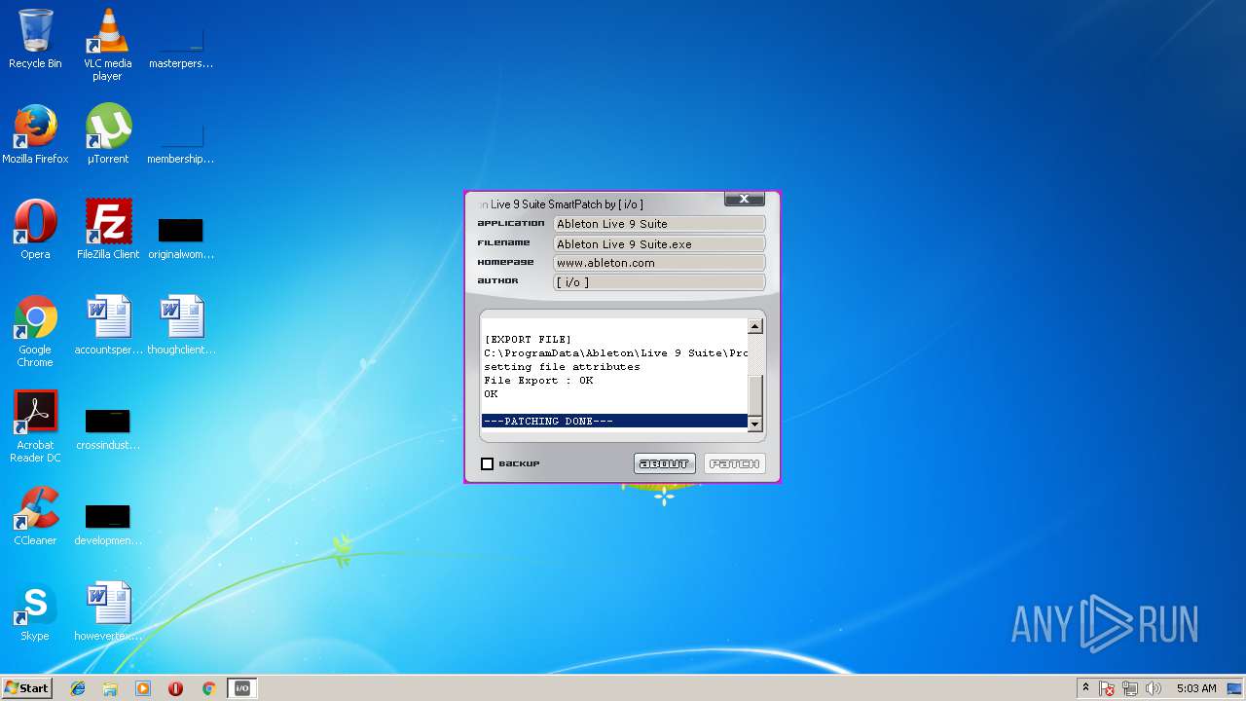The height and width of the screenshot is (701, 1246).
Task: Click the log scrollbar thumb
Action: coord(754,396)
